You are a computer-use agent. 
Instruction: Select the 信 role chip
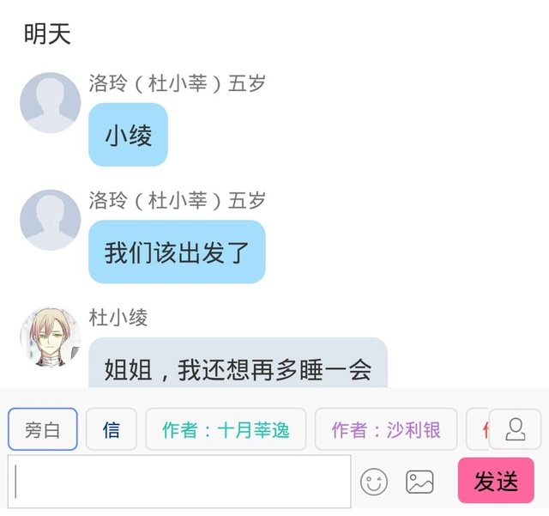[x=112, y=429]
